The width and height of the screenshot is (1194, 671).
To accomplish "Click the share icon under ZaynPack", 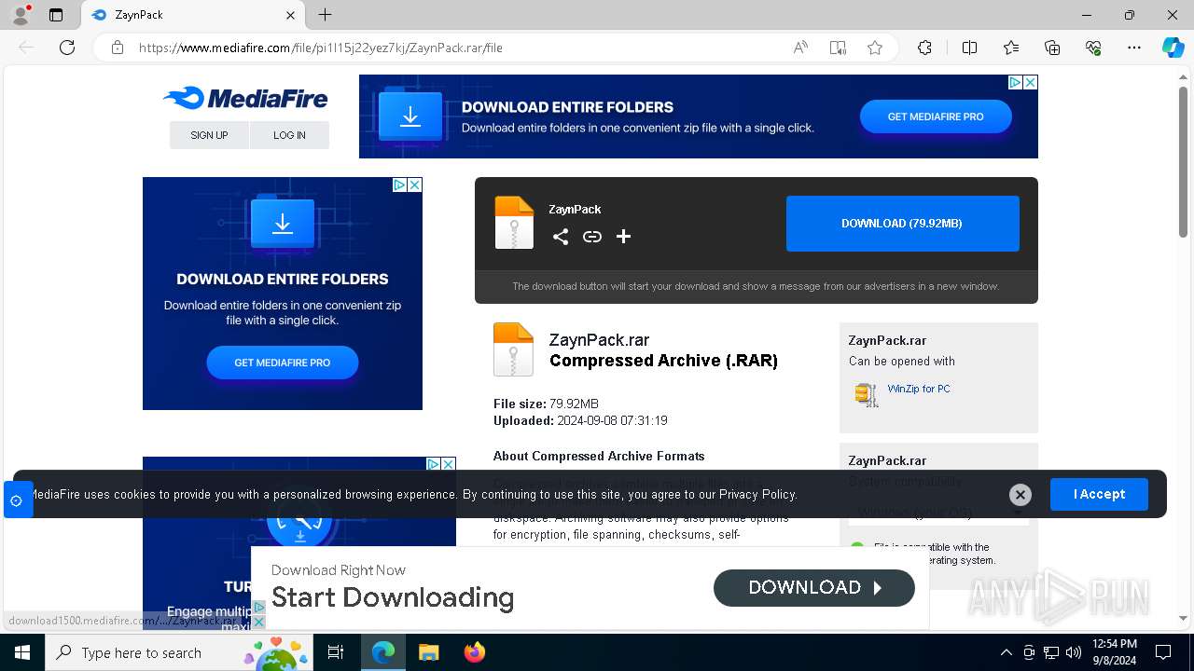I will (561, 237).
